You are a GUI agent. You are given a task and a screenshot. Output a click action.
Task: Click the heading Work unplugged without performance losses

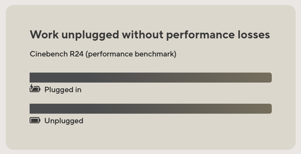pyautogui.click(x=150, y=35)
